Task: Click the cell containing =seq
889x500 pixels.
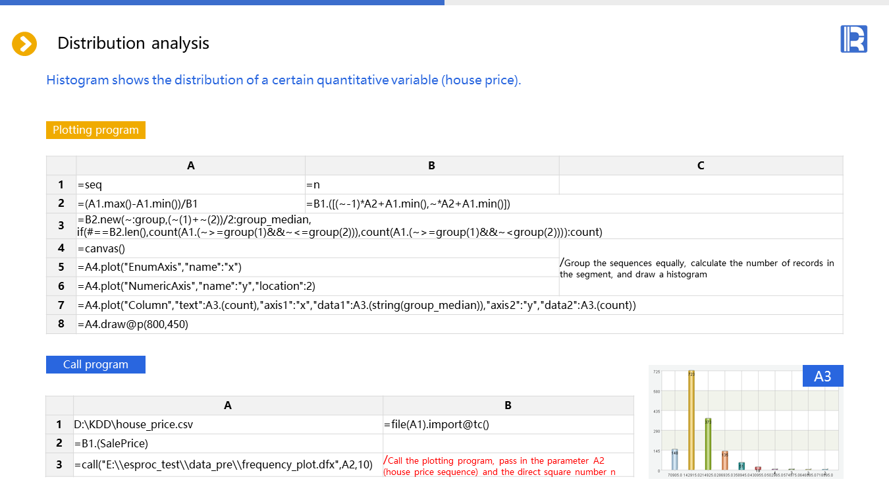Action: point(190,184)
